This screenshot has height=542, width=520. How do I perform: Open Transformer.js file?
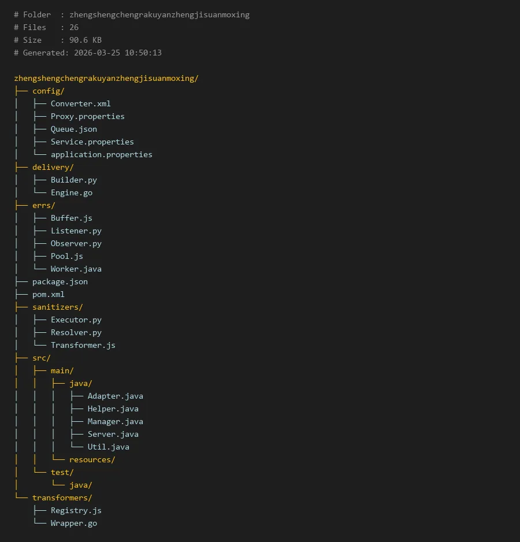[83, 345]
